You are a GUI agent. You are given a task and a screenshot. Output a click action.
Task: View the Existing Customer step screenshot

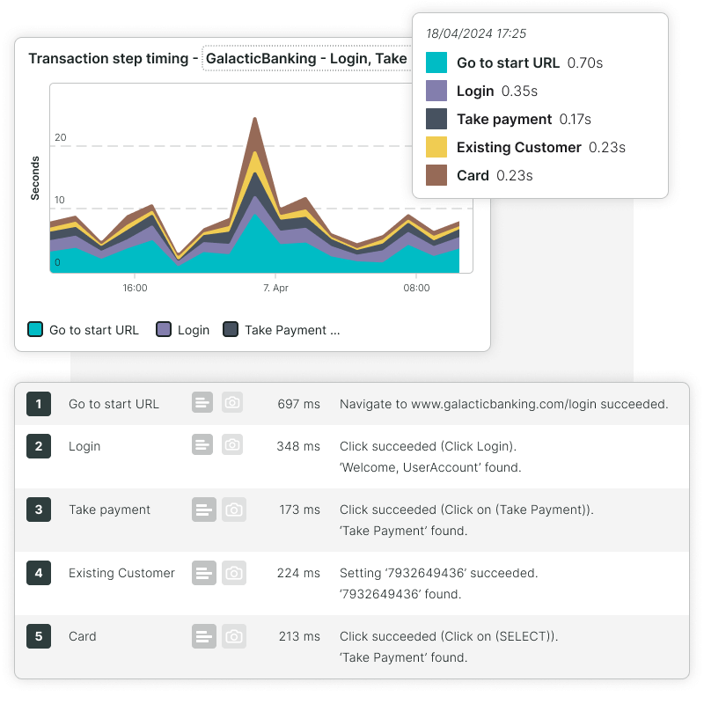click(232, 573)
